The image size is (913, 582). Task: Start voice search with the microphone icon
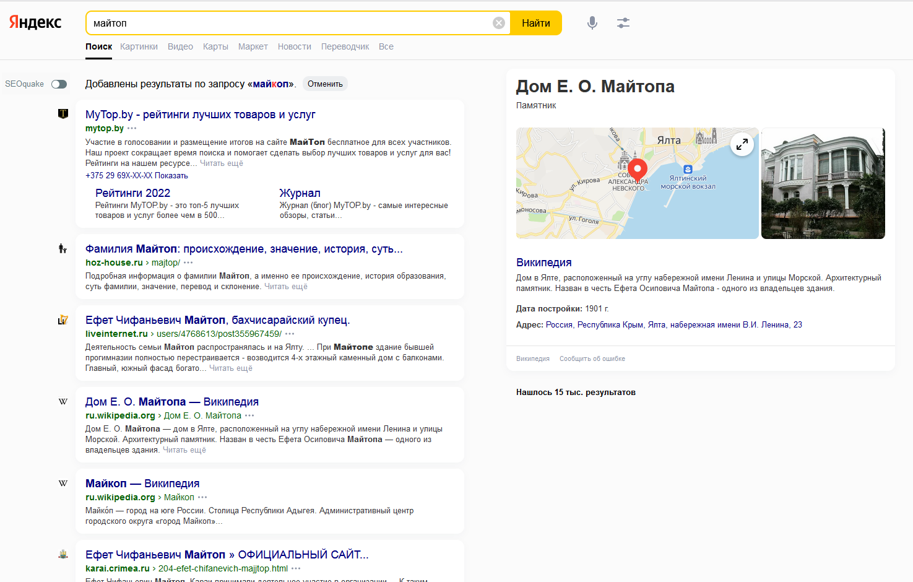tap(592, 23)
